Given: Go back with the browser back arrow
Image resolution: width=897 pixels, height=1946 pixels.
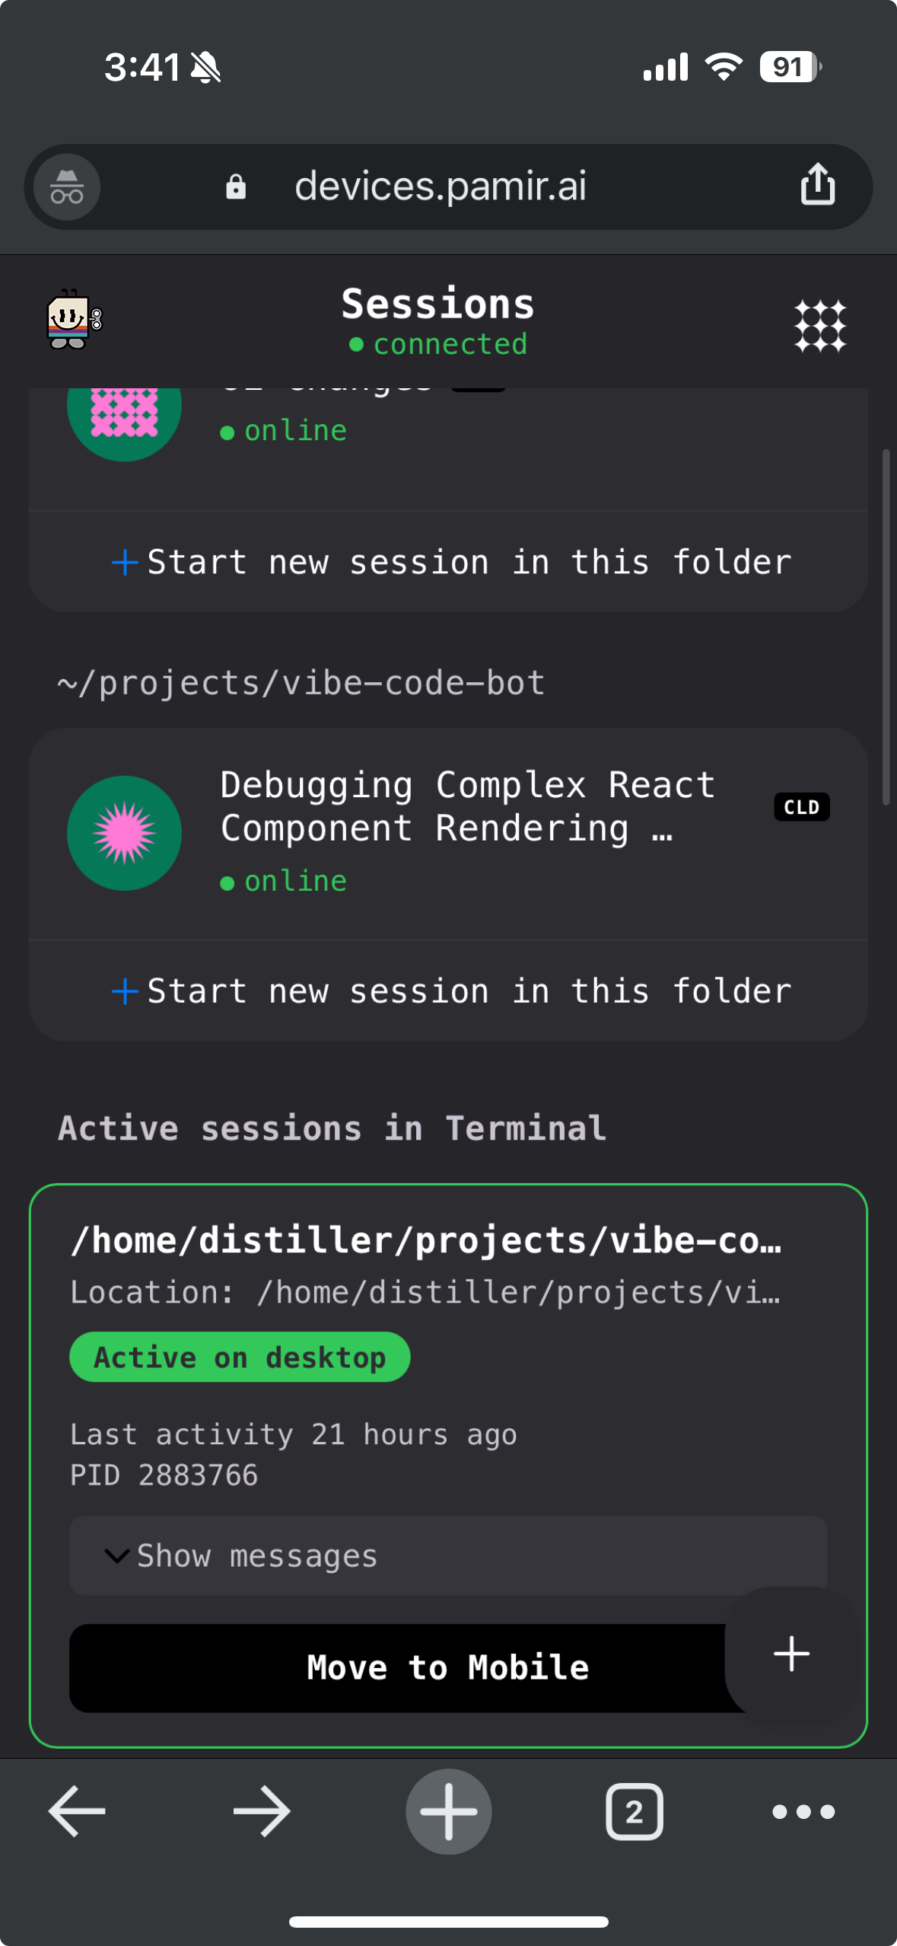Looking at the screenshot, I should pyautogui.click(x=77, y=1811).
